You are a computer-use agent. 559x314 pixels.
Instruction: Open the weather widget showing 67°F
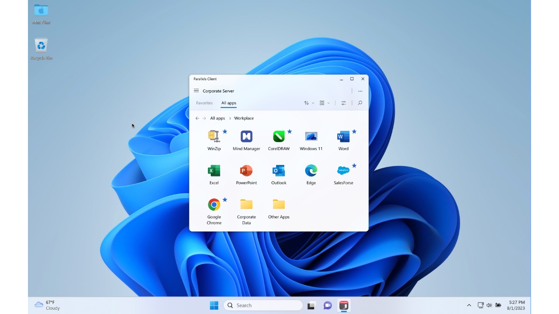(x=47, y=305)
